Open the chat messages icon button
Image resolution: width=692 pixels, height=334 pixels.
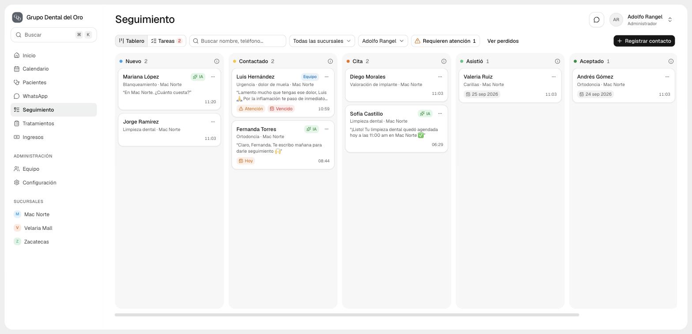(596, 19)
